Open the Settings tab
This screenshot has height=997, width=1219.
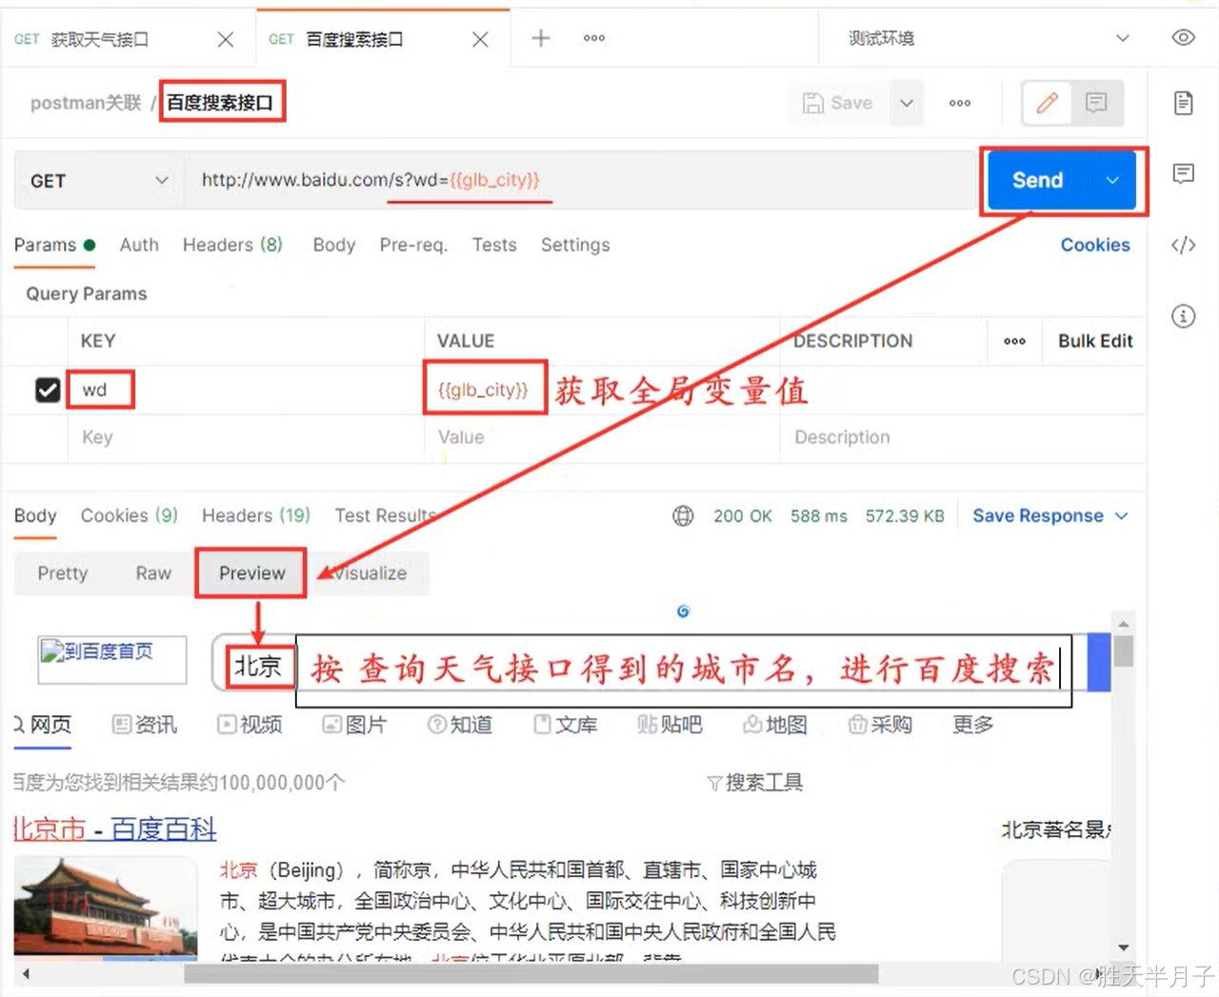pos(575,245)
